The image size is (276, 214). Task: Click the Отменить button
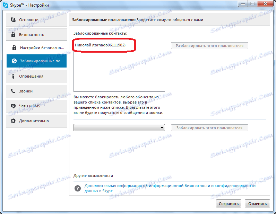pyautogui.click(x=257, y=204)
